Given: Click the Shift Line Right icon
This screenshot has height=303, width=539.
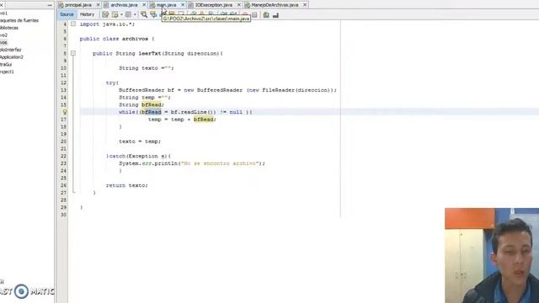Looking at the screenshot, I should 234,14.
